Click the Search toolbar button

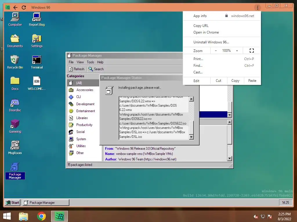point(96,69)
